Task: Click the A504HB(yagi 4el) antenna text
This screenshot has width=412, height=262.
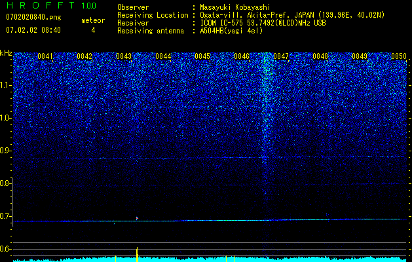Action: (x=231, y=31)
